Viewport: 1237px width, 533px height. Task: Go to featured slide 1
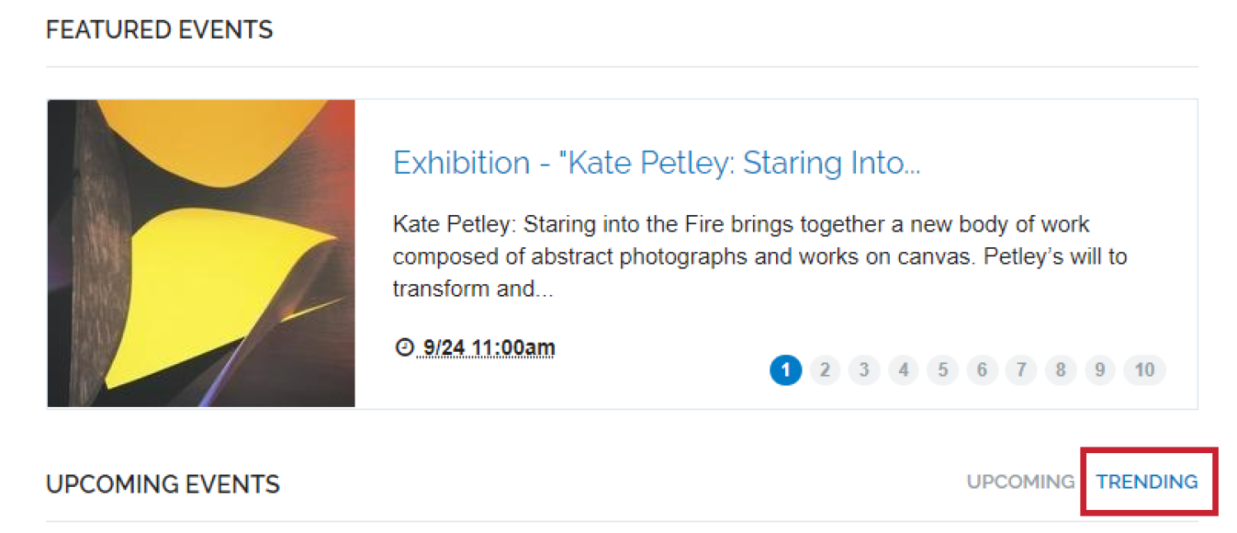(x=785, y=371)
